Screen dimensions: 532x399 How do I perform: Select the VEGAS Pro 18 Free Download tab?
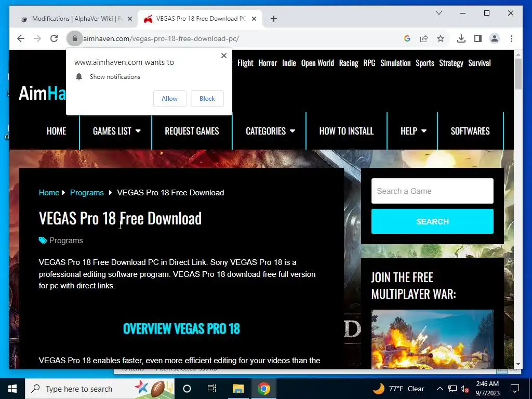[x=200, y=19]
